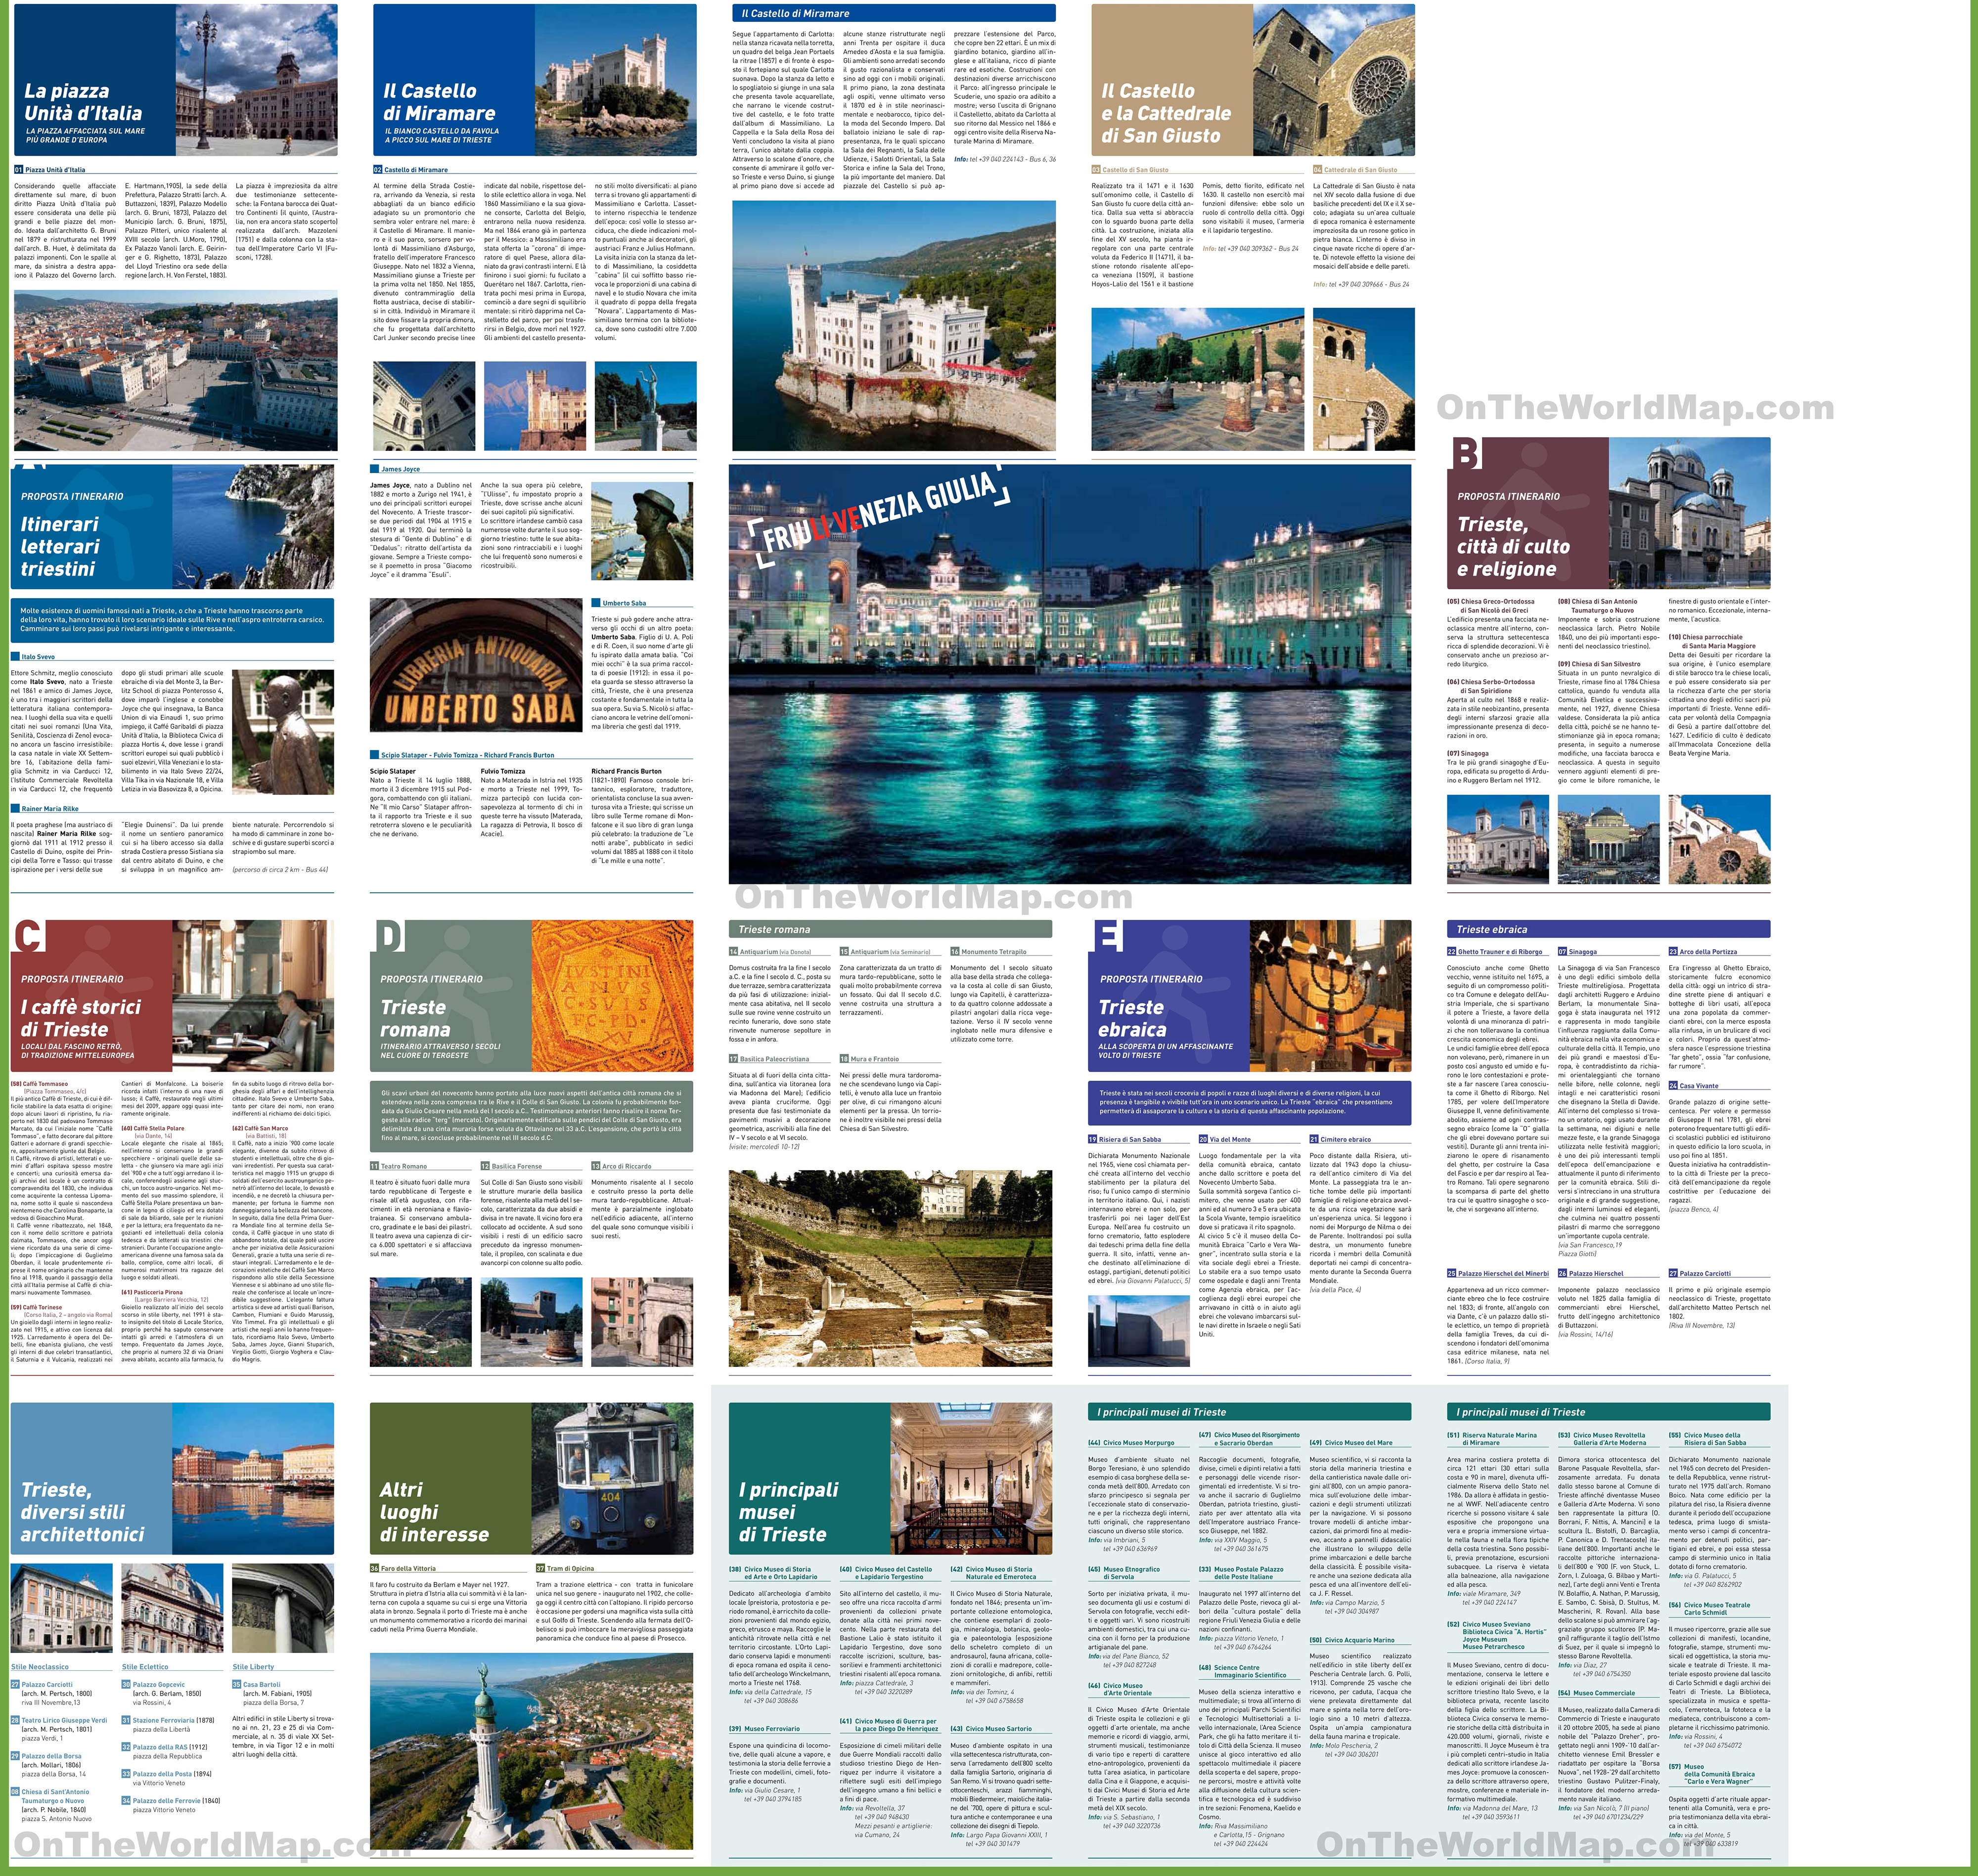Viewport: 1978px width, 1876px height.
Task: Click the Roman theatre ruins photo
Action: coord(891,1269)
